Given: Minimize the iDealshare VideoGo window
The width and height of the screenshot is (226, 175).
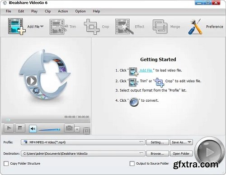Looking at the screenshot, I should (199, 3).
